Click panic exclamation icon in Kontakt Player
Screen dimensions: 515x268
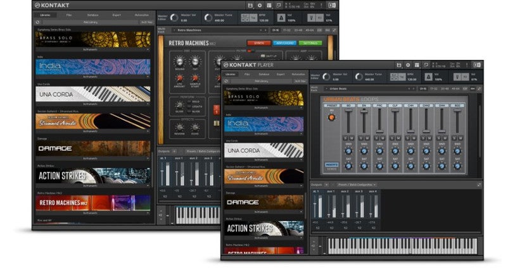click(x=467, y=65)
